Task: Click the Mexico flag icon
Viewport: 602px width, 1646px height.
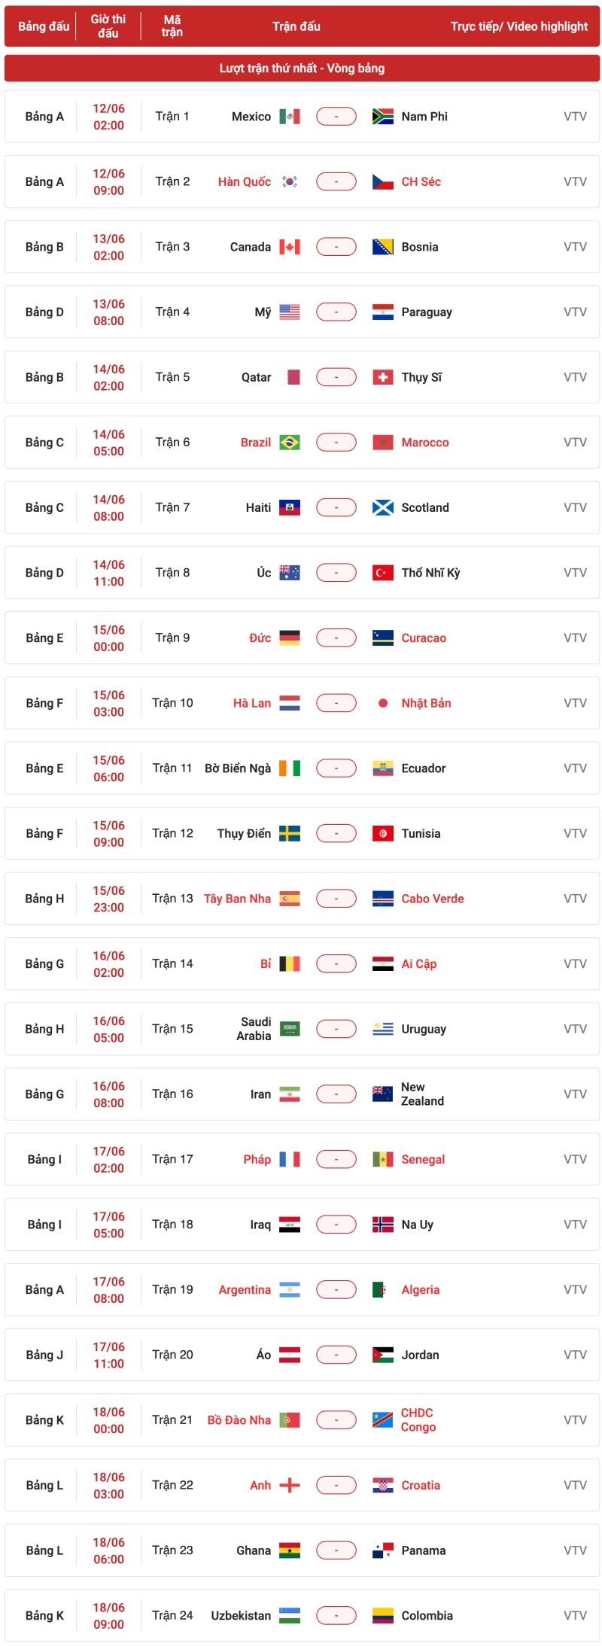Action: tap(289, 117)
